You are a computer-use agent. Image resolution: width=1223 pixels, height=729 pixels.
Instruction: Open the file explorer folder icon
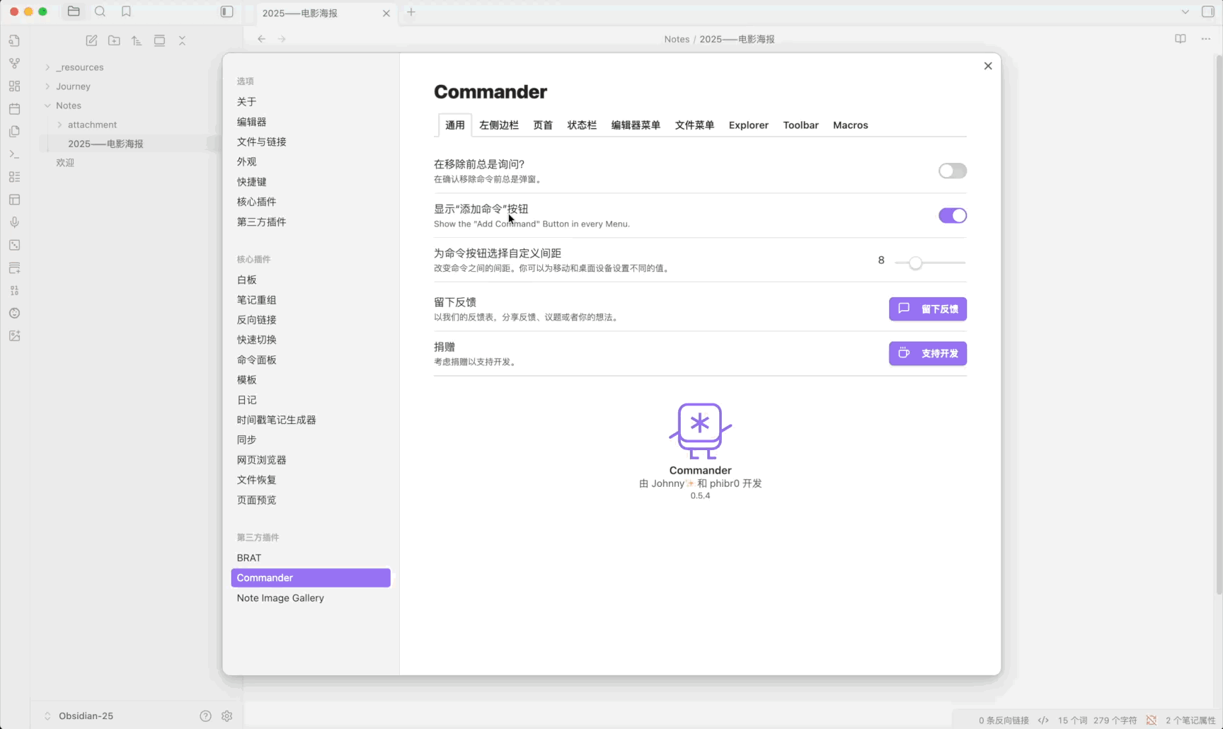[74, 11]
